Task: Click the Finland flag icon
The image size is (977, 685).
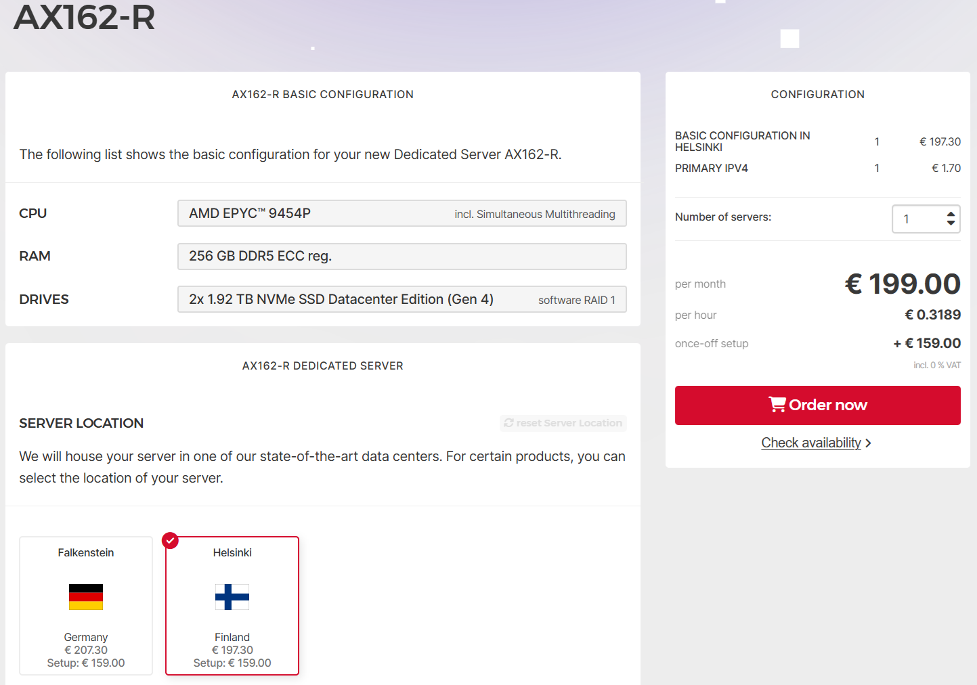Action: (232, 597)
